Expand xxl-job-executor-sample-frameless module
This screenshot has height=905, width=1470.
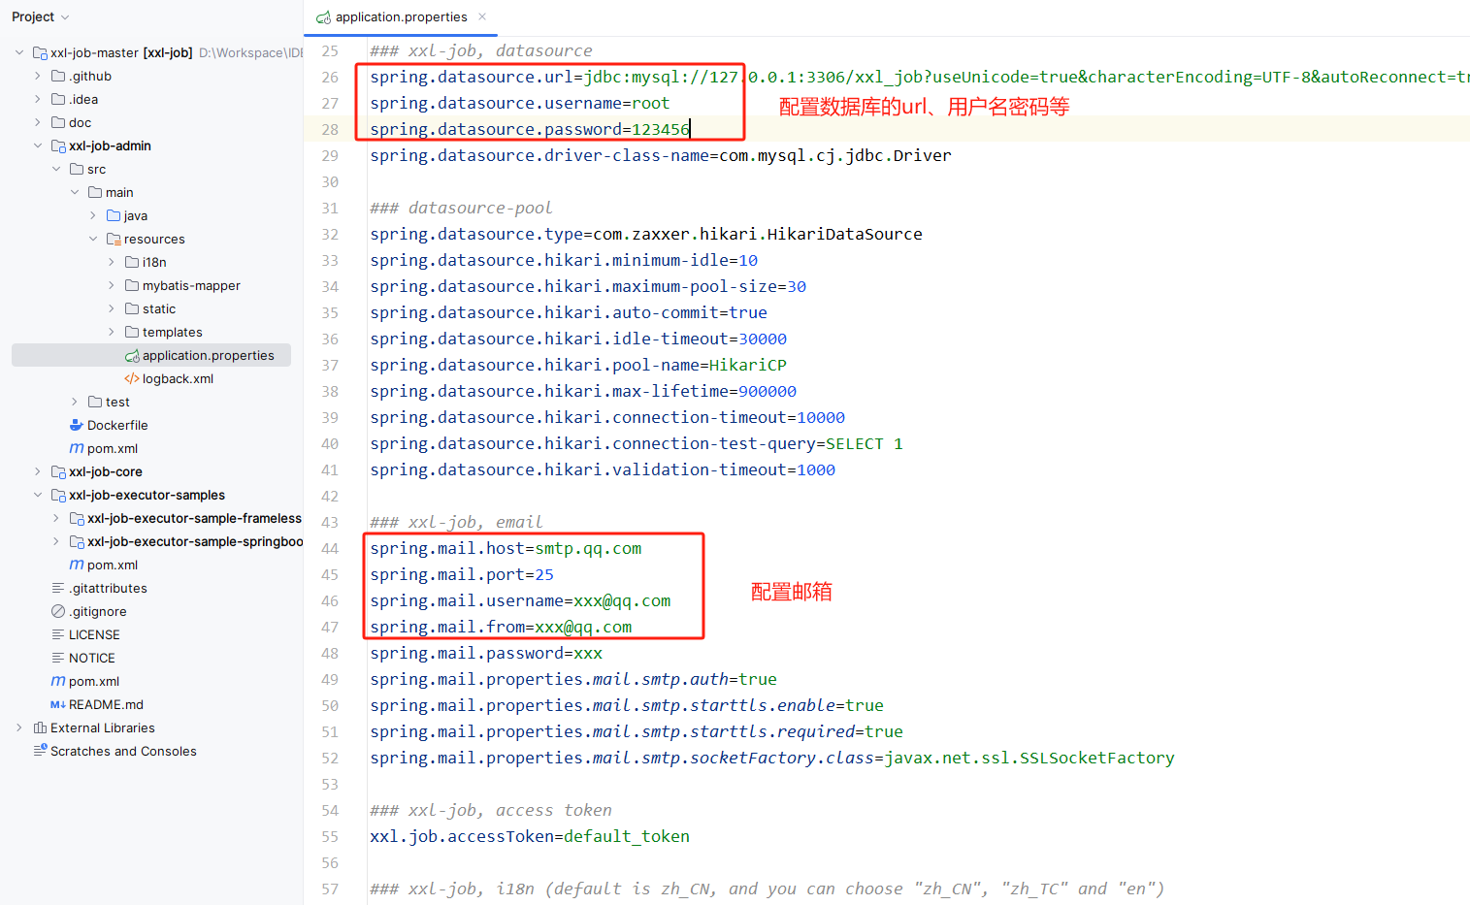56,518
